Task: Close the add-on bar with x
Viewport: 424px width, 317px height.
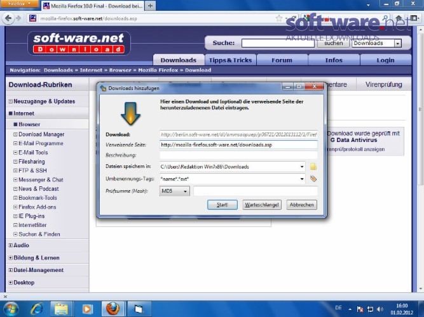Action: pyautogui.click(x=5, y=297)
